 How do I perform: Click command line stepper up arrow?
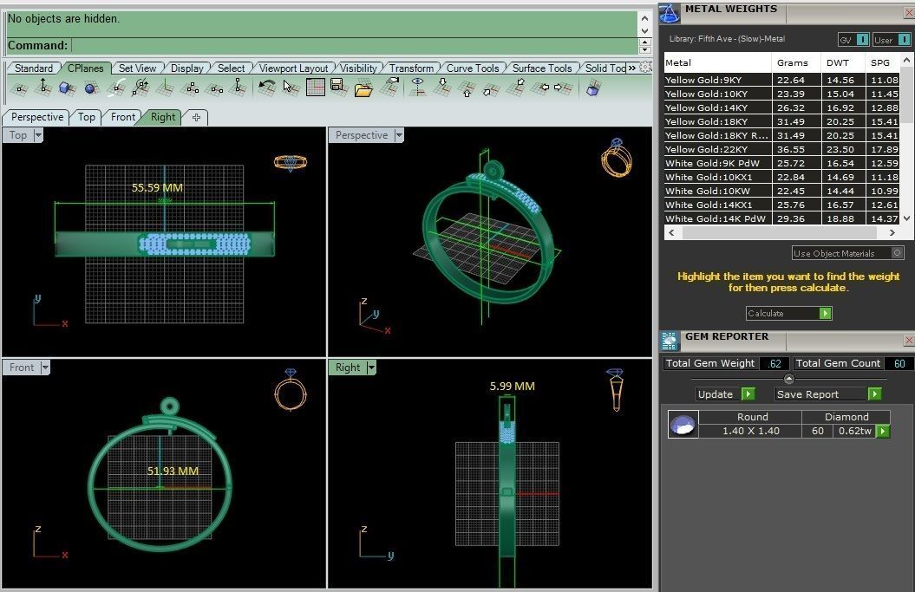coord(644,42)
